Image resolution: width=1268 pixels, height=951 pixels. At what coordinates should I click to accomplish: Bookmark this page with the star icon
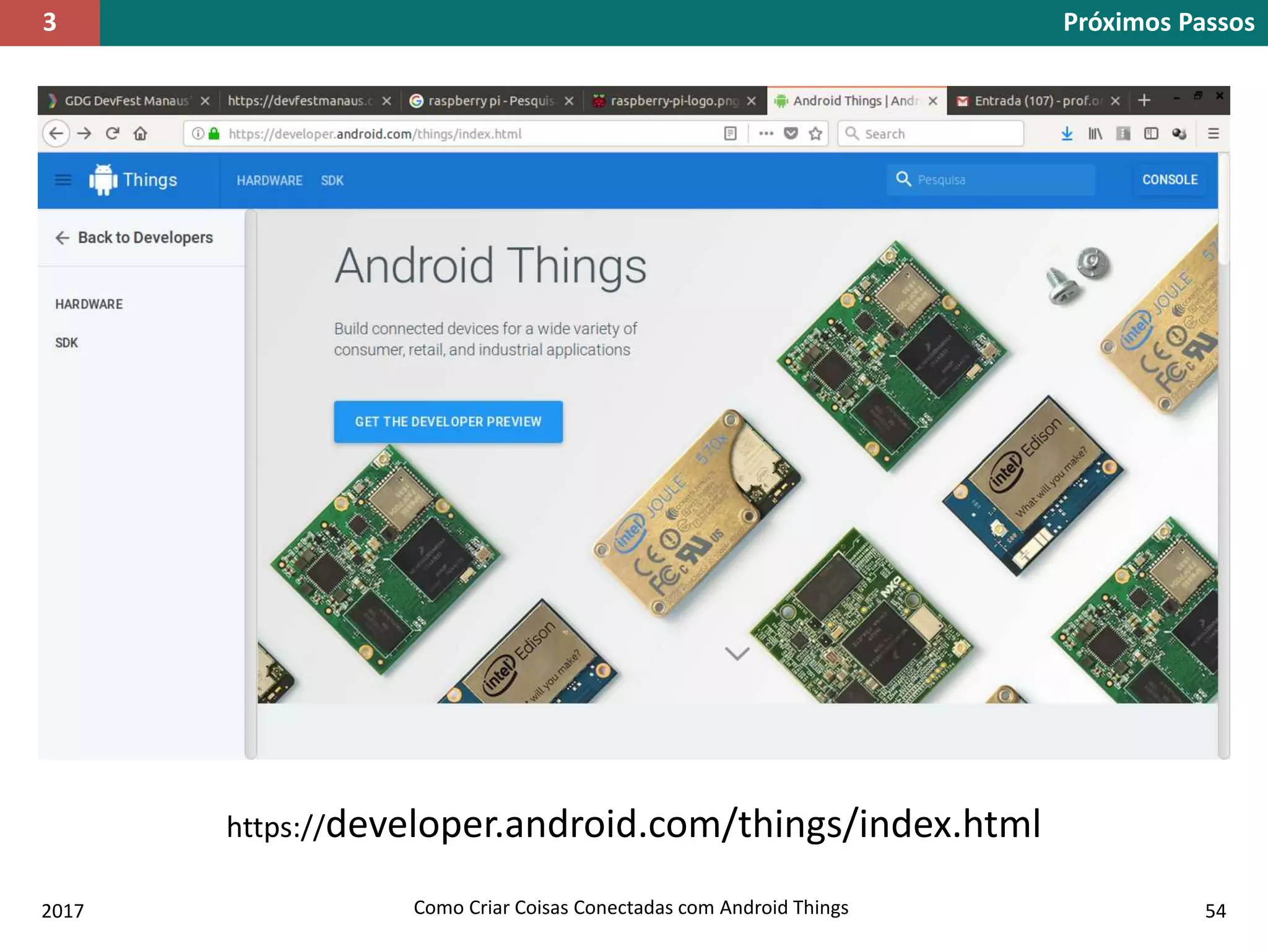(815, 133)
